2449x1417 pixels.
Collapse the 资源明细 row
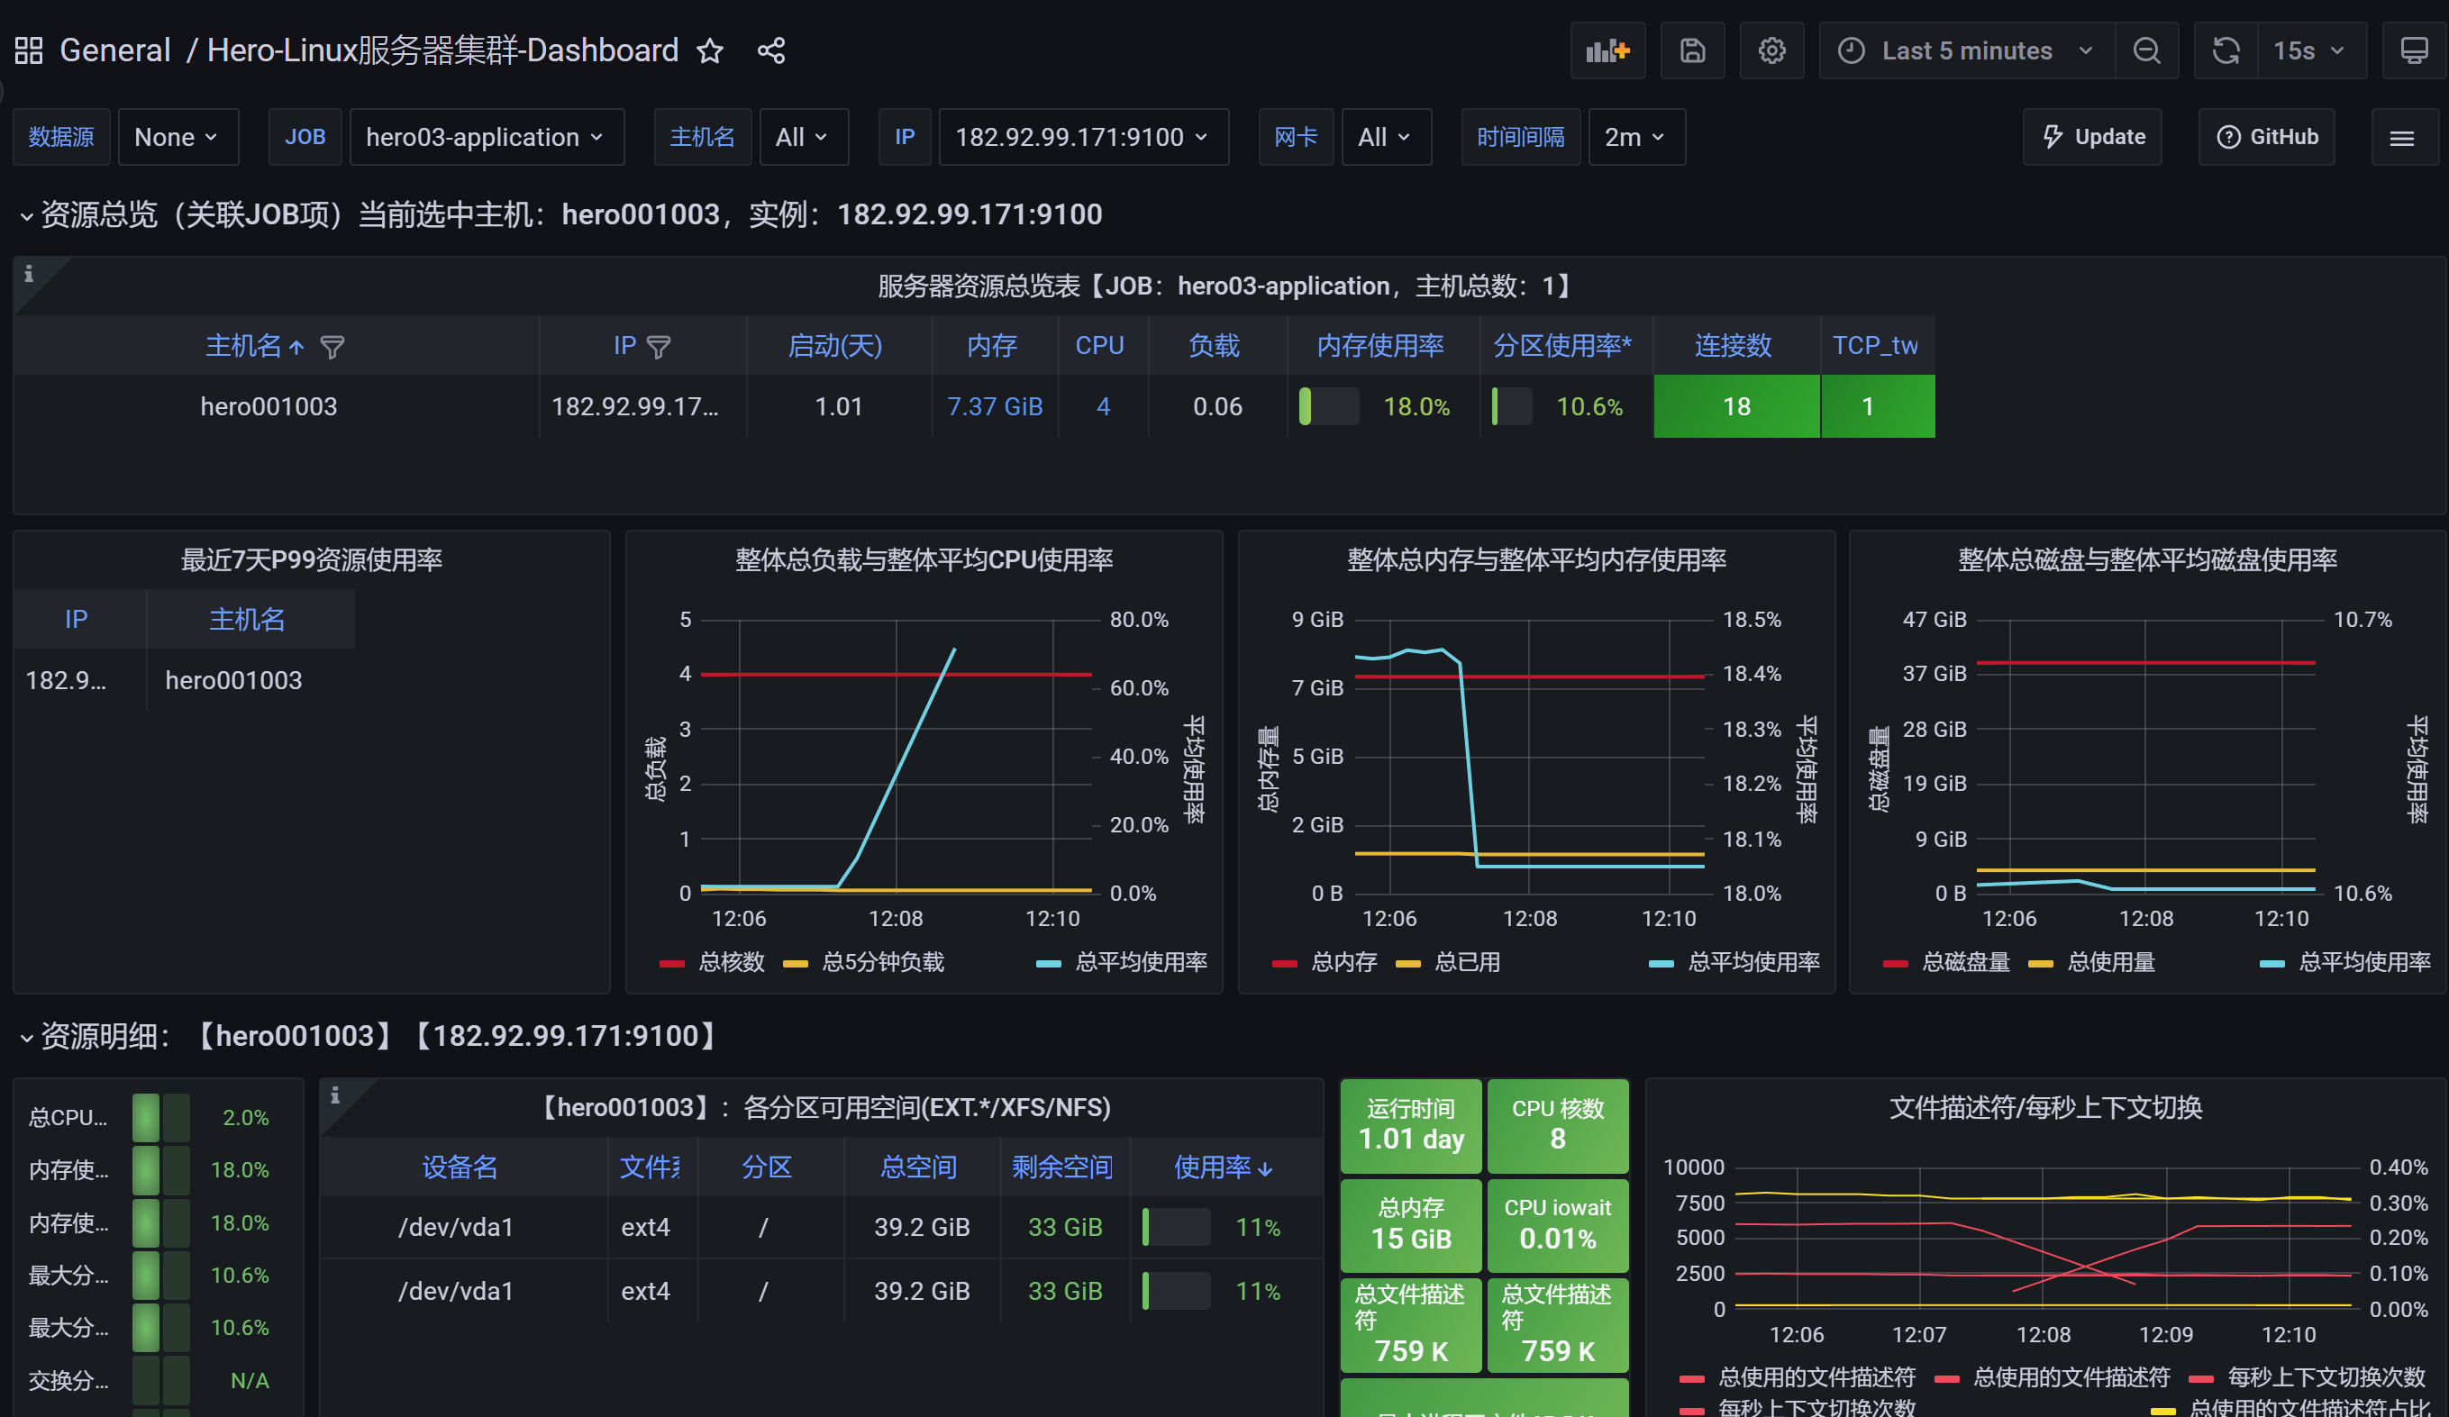pyautogui.click(x=27, y=1038)
